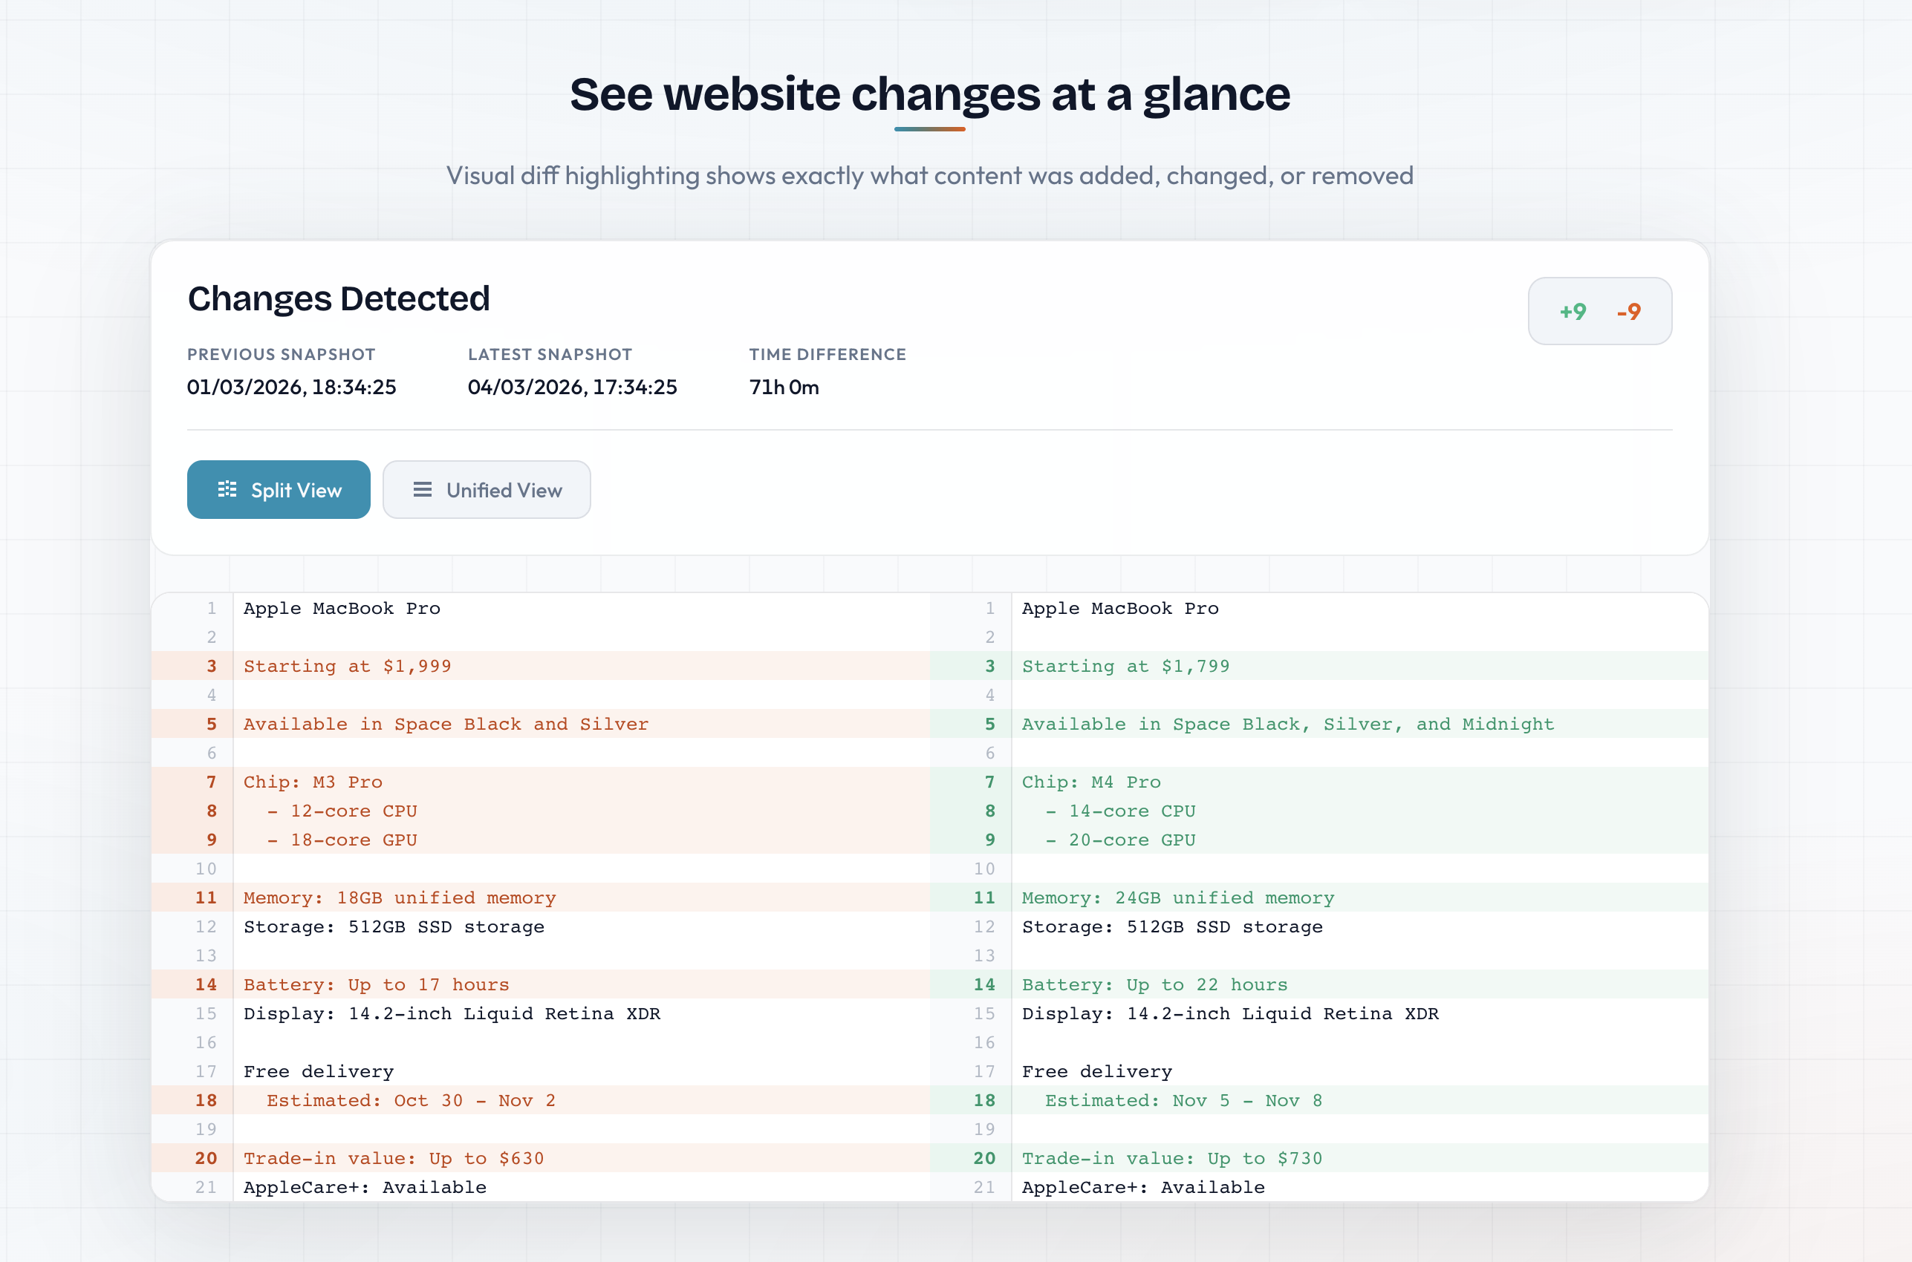Screen dimensions: 1912x1262
Task: Click the PREVIOUS SNAPSHOT label
Action: (x=281, y=354)
